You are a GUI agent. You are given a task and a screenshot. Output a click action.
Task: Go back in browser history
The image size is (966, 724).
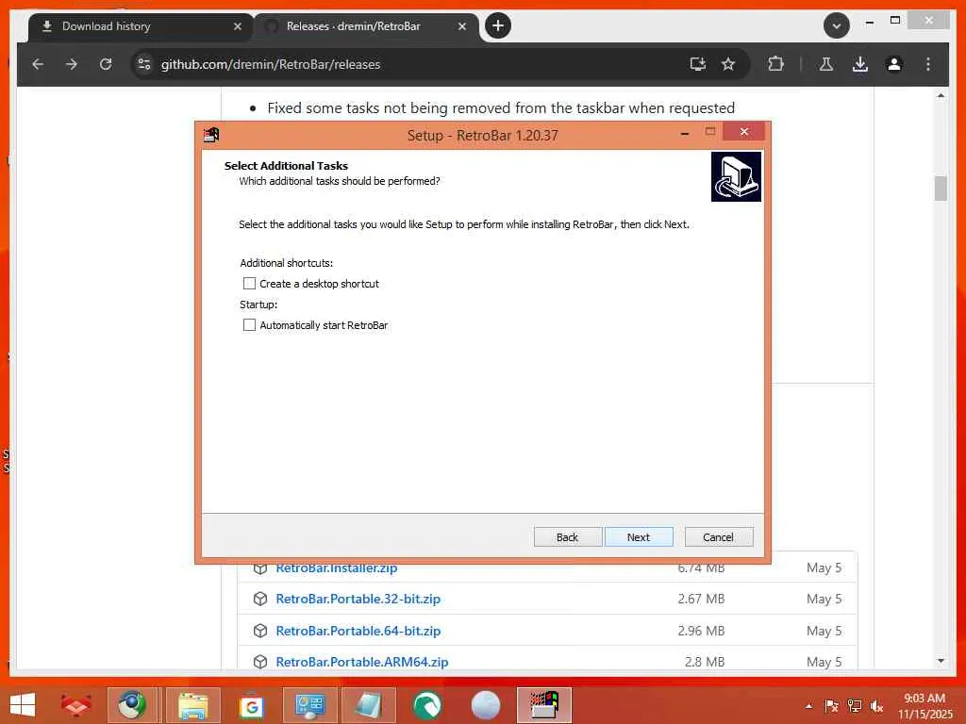pyautogui.click(x=38, y=64)
